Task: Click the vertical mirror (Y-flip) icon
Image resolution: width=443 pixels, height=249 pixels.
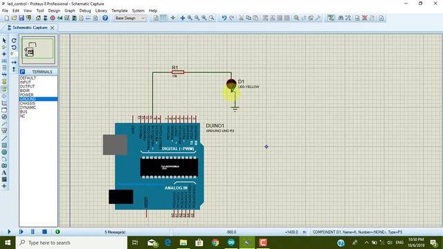Action: coord(14,69)
